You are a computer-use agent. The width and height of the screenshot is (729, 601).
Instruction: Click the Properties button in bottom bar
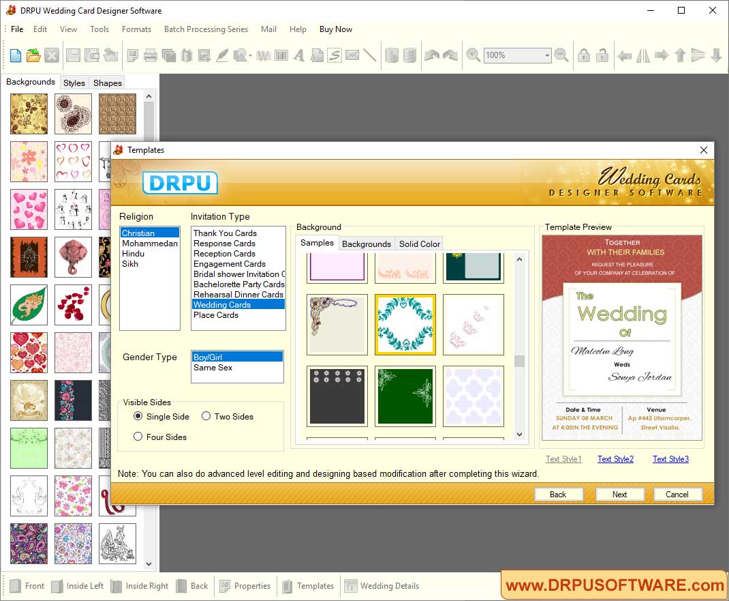point(245,585)
